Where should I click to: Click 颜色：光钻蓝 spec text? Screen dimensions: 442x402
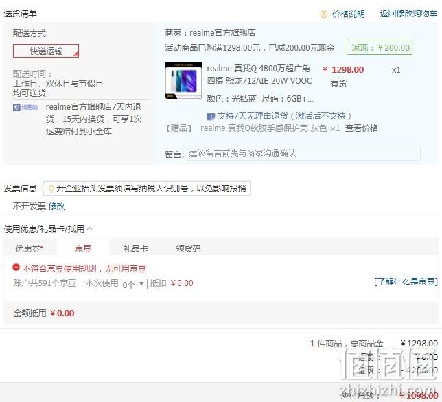point(231,99)
